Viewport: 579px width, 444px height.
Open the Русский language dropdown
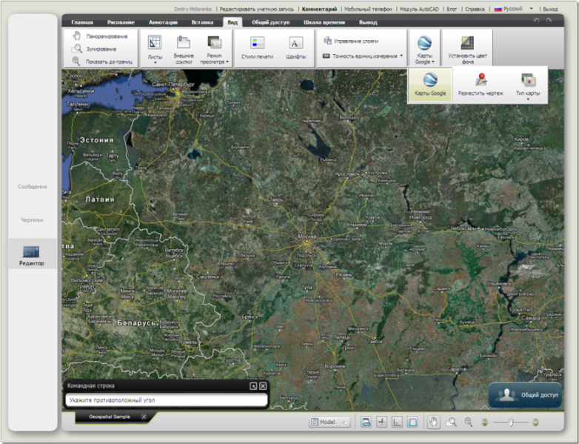[514, 9]
